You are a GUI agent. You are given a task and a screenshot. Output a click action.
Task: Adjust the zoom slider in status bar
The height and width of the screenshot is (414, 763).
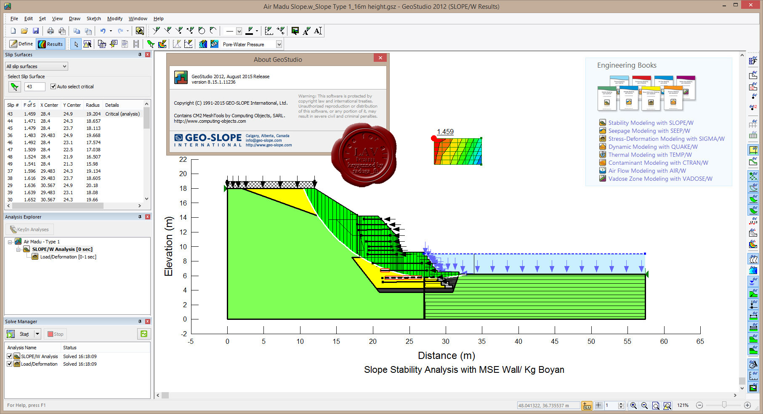[x=724, y=405]
